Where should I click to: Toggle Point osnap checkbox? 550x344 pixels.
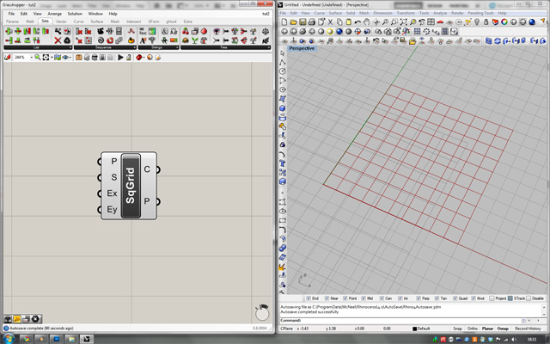345,298
